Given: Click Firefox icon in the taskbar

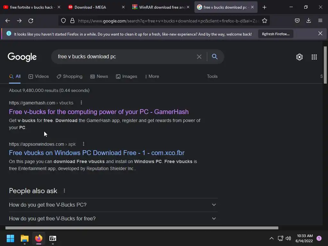Looking at the screenshot, I should [x=39, y=238].
